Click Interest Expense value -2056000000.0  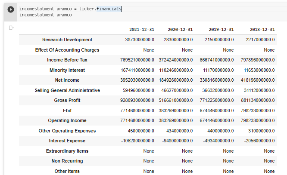(x=259, y=141)
